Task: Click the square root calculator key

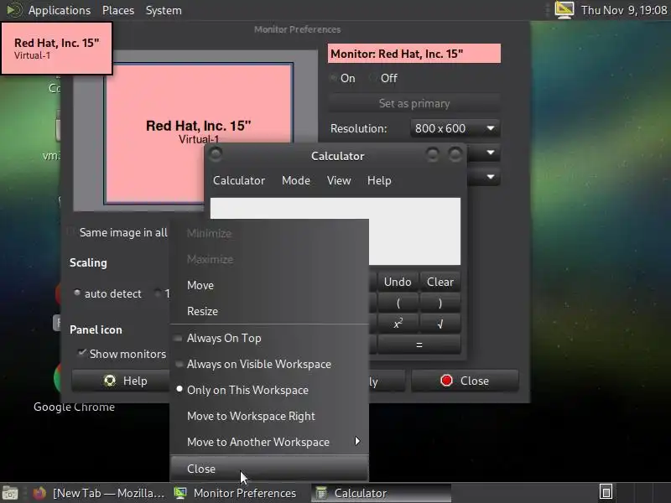Action: (x=440, y=324)
